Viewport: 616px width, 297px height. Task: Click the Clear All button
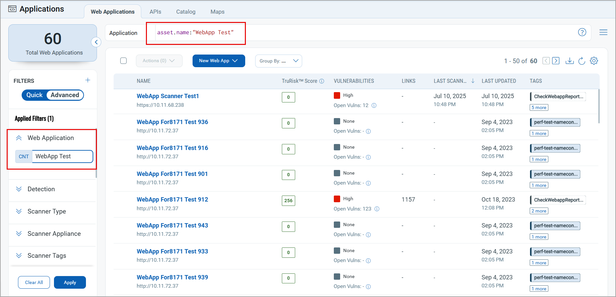(34, 282)
